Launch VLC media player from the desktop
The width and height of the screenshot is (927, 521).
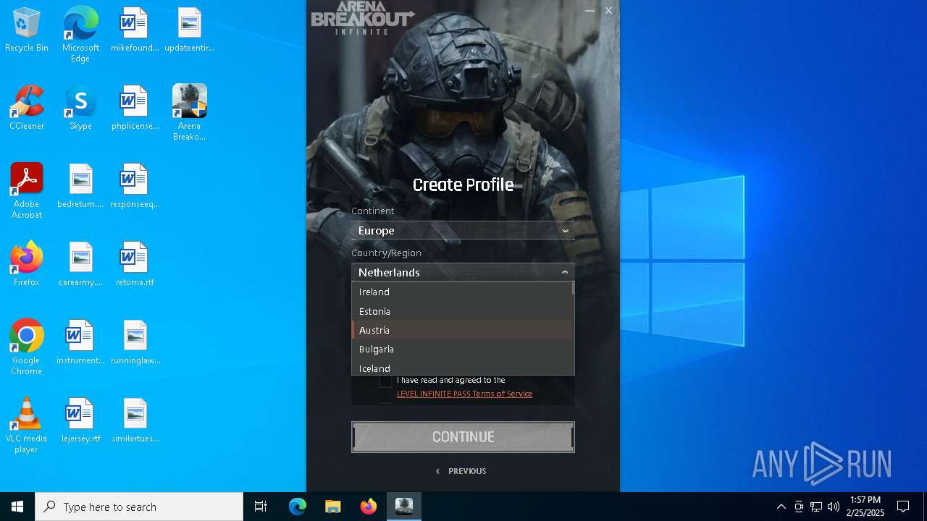[27, 425]
